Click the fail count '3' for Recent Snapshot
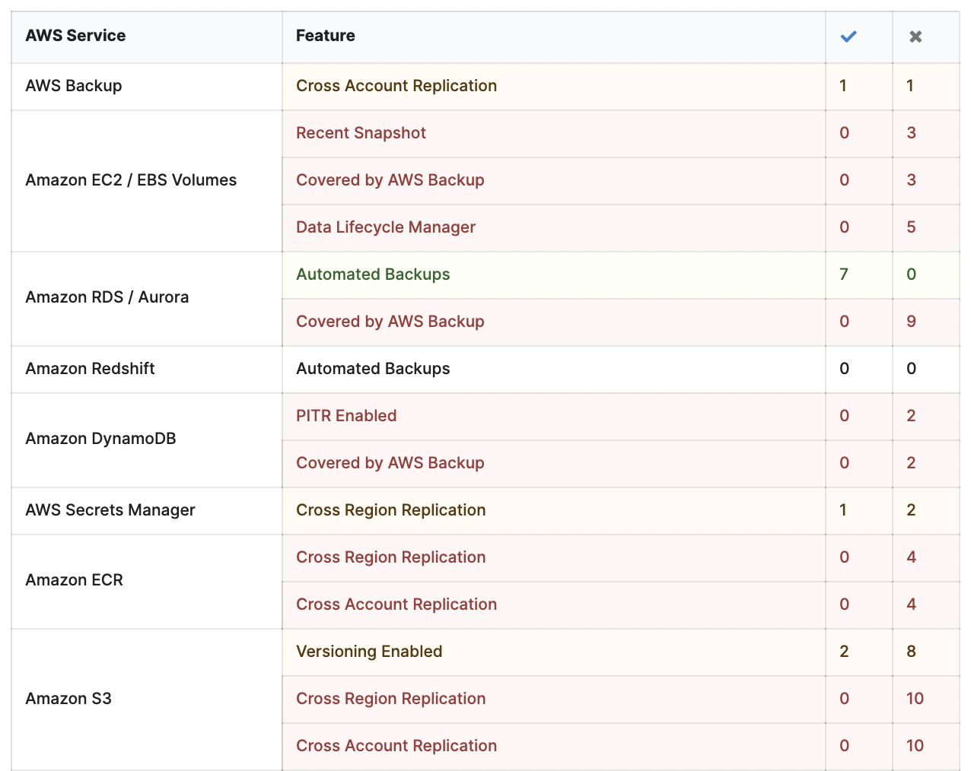971x771 pixels. click(x=911, y=133)
